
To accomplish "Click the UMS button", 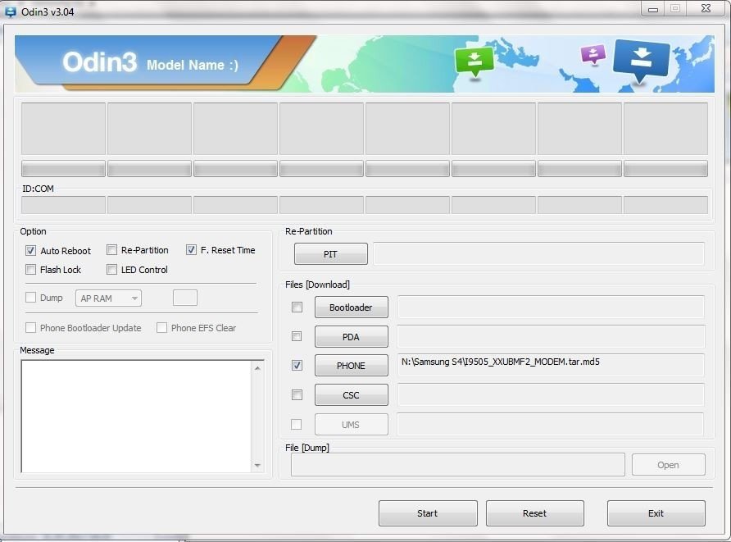I will (351, 425).
